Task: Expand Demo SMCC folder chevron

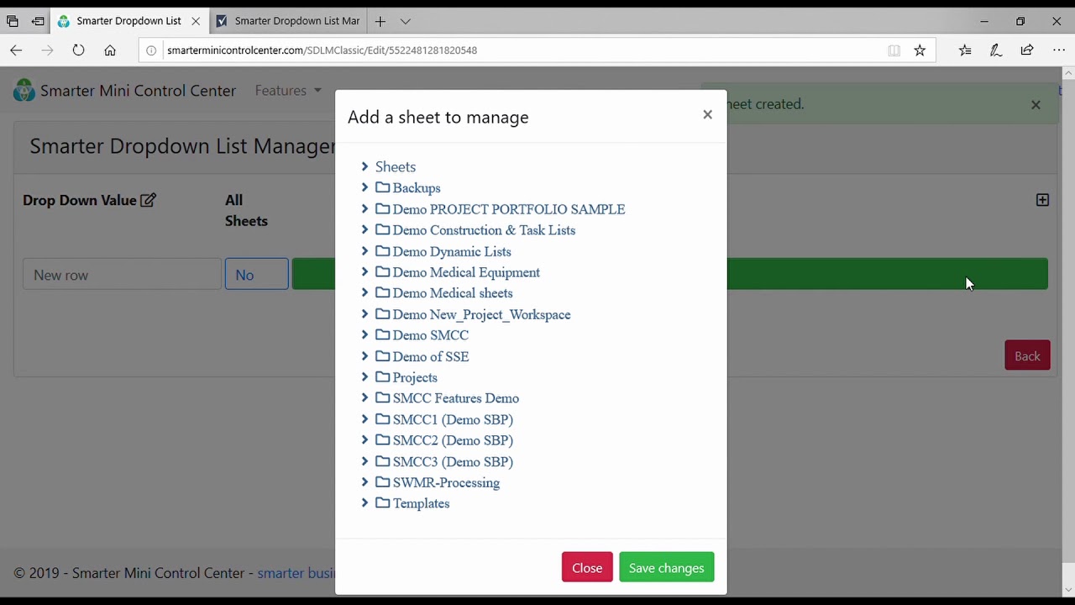Action: 364,334
